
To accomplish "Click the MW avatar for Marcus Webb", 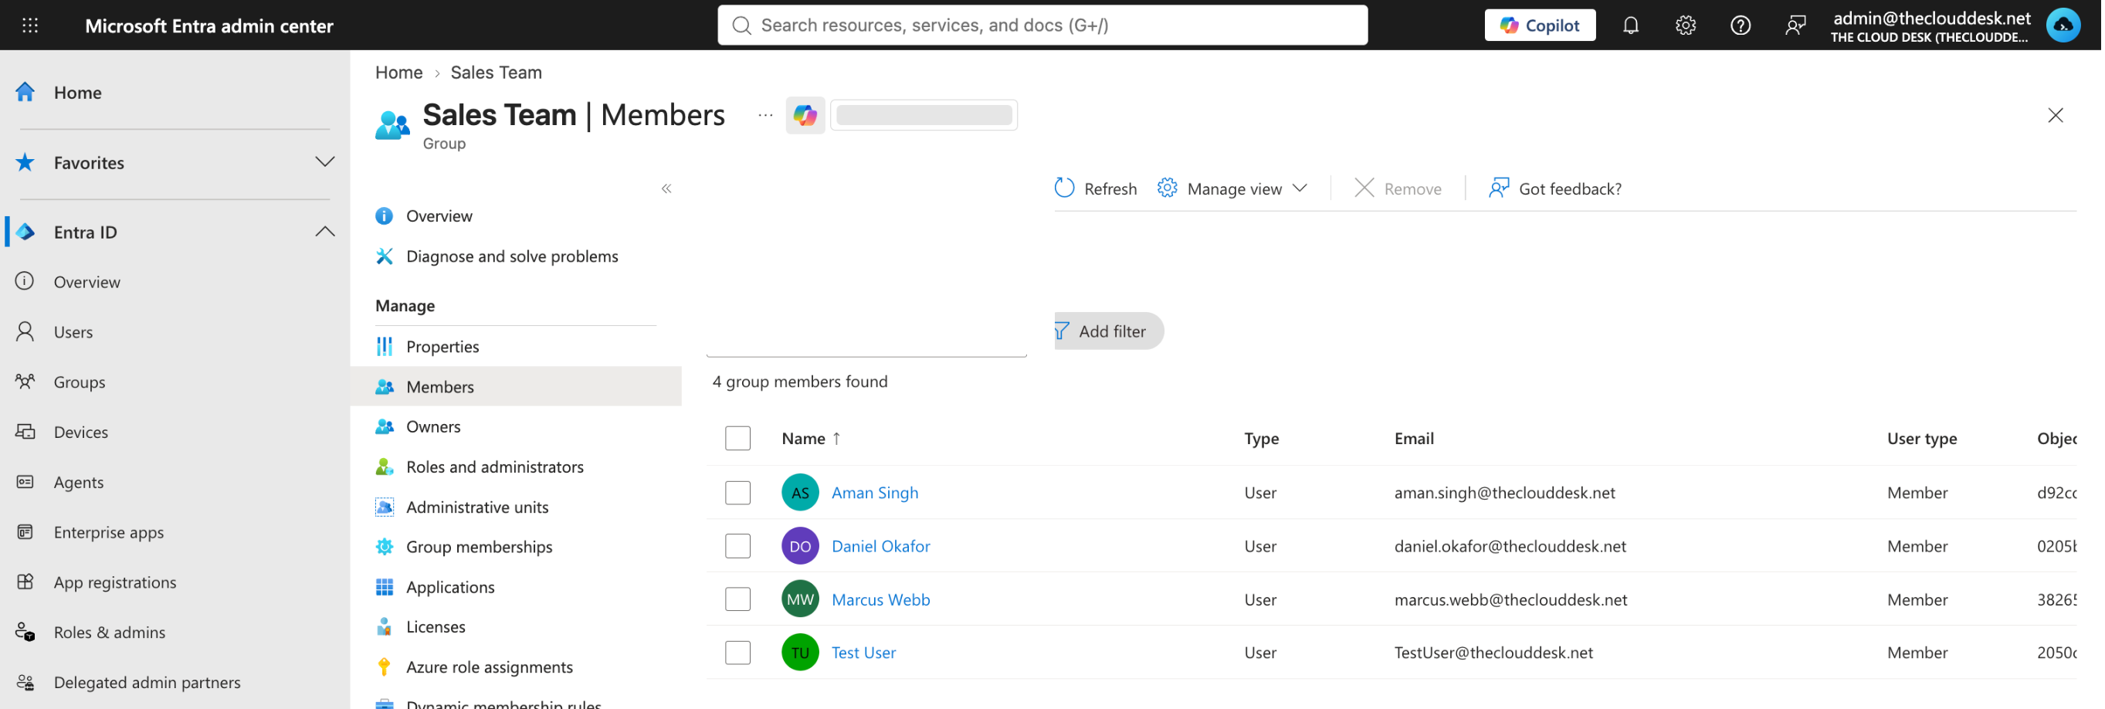I will [801, 599].
